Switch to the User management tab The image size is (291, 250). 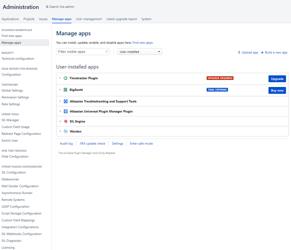[89, 19]
